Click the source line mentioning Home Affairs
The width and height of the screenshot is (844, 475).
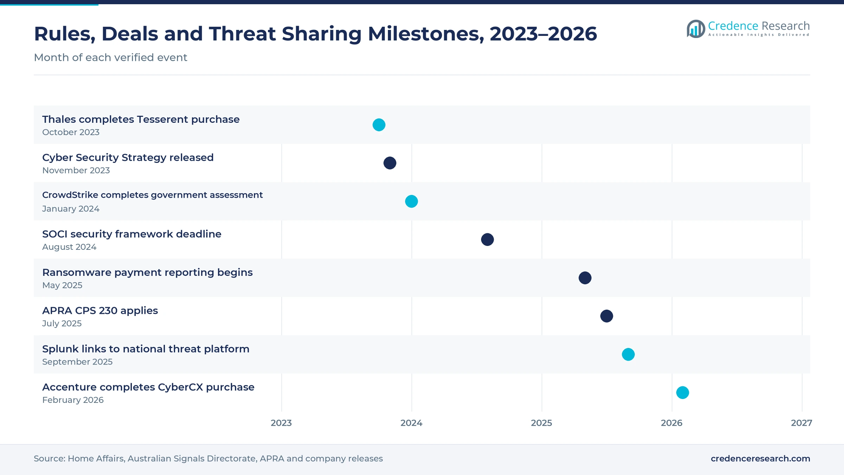(208, 458)
